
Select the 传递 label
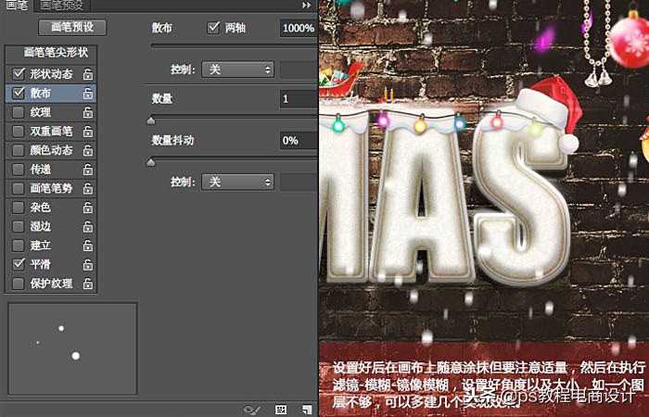[41, 170]
